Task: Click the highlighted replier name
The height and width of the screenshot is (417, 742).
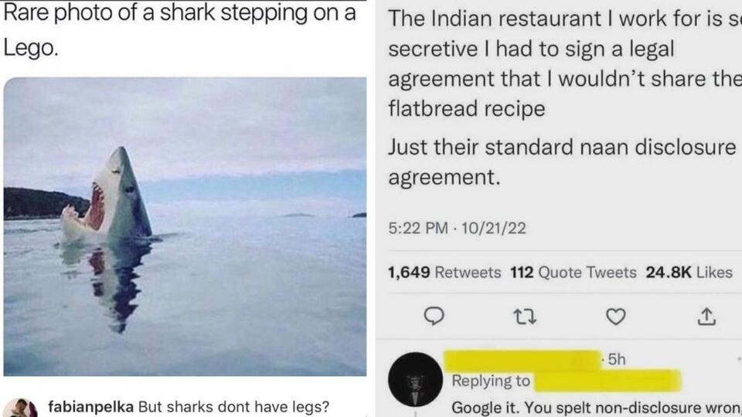Action: [522, 361]
